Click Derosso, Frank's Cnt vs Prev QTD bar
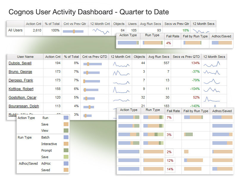 click(92, 81)
